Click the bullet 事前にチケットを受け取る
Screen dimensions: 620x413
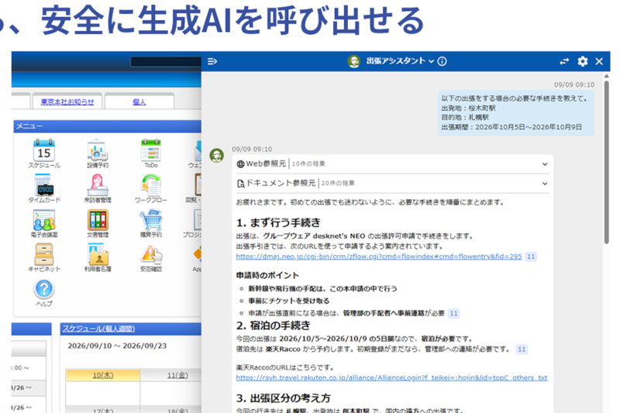[288, 301]
